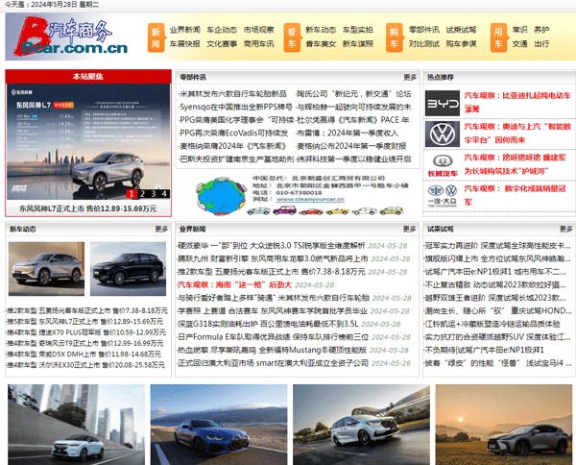Open 香车美女 in the top navigation

(321, 44)
